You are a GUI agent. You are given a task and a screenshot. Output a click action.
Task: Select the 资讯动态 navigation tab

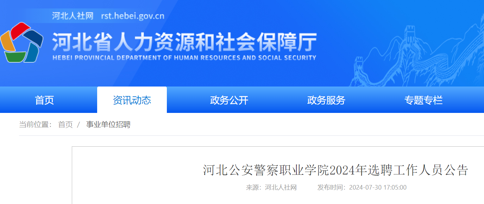(132, 100)
